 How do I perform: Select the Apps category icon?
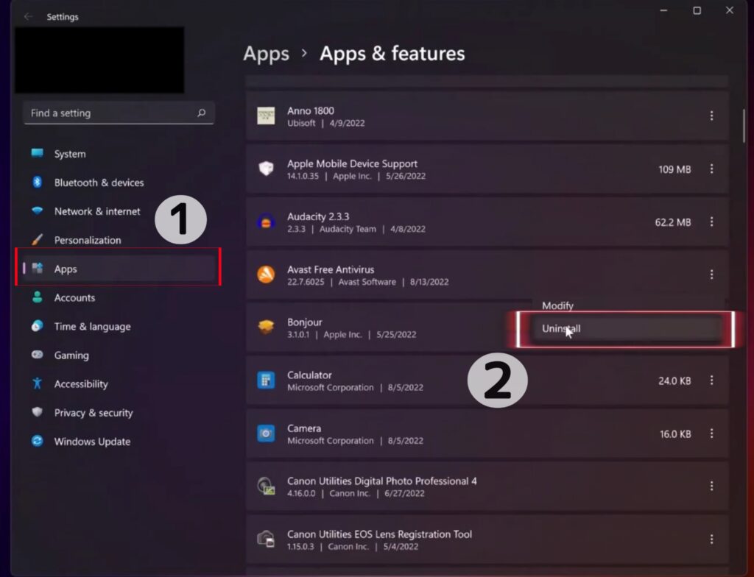point(37,269)
